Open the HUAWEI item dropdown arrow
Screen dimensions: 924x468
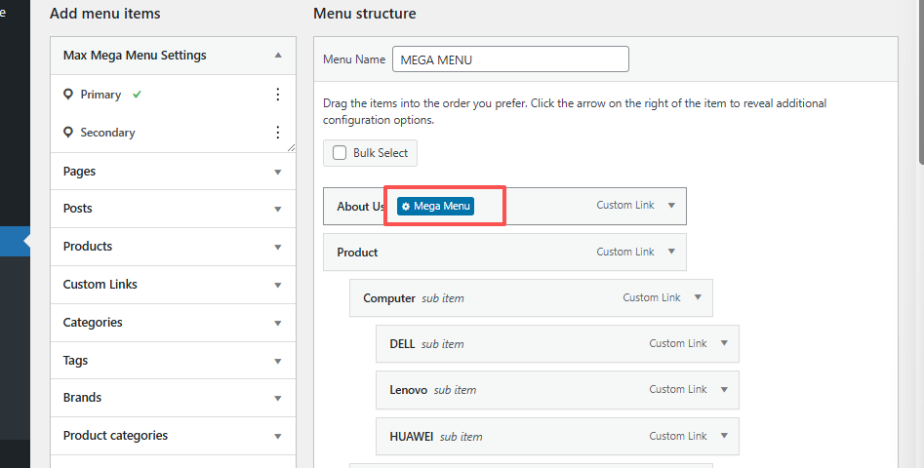pyautogui.click(x=724, y=436)
